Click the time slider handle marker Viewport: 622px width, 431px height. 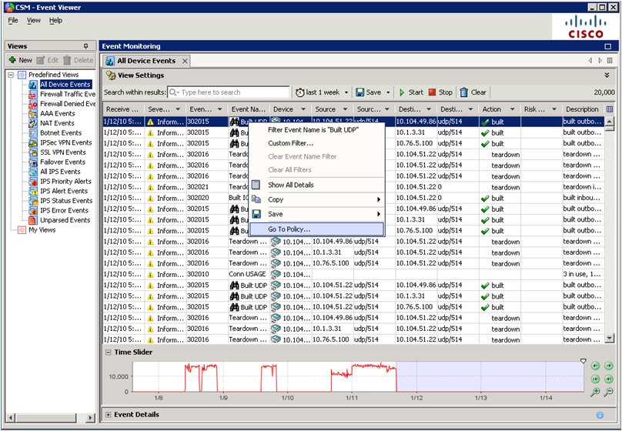584,361
